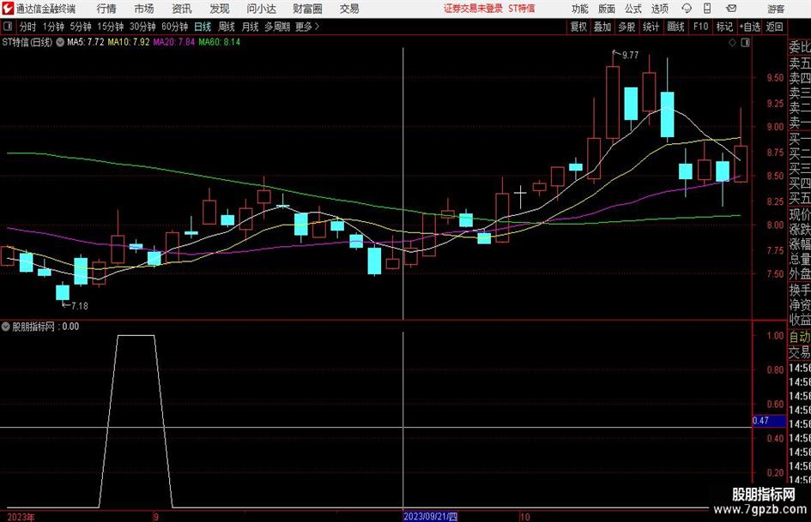Image resolution: width=811 pixels, height=522 pixels.
Task: Click the 复权 toolbar button
Action: click(578, 27)
